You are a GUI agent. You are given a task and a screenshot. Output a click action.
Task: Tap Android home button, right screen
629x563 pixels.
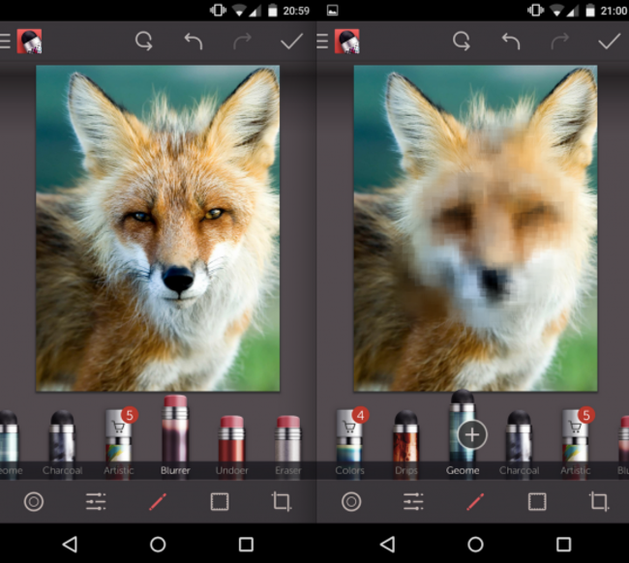click(475, 545)
